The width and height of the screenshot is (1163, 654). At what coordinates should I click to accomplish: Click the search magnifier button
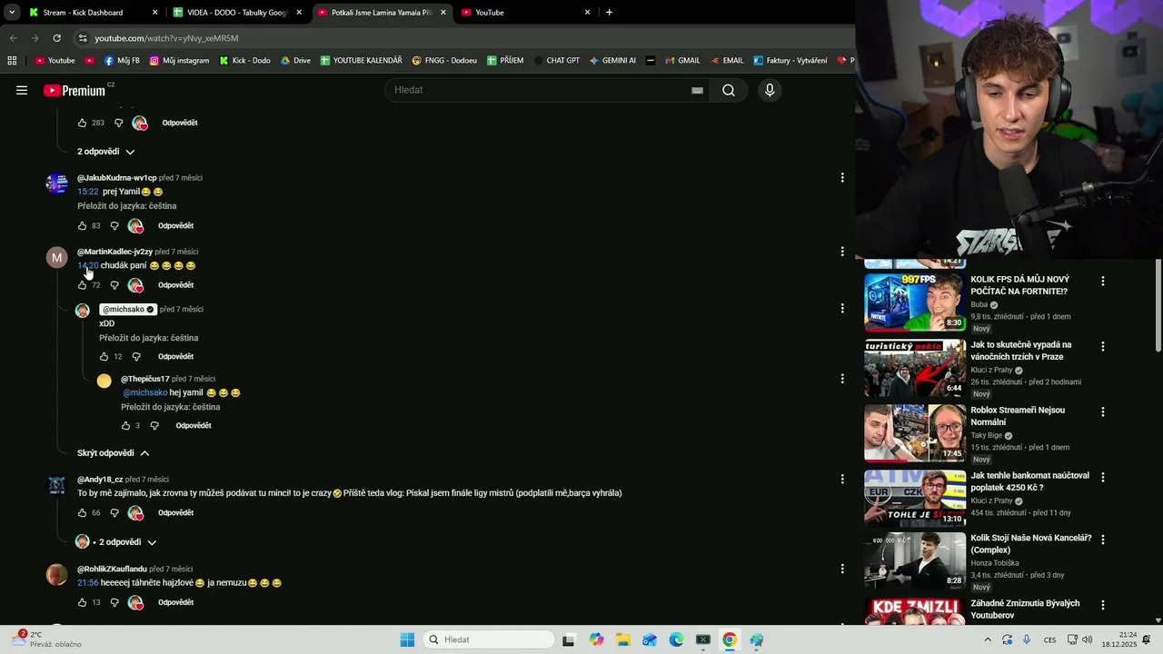point(729,90)
